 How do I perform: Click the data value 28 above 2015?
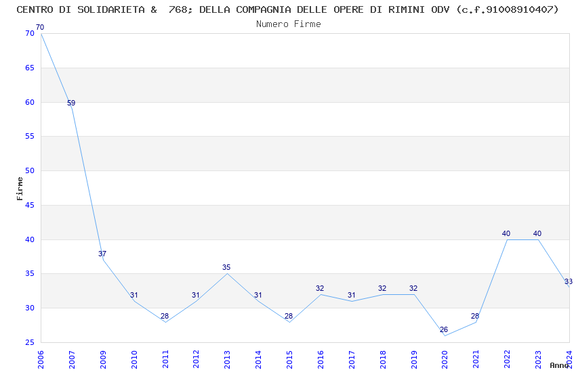pyautogui.click(x=289, y=316)
